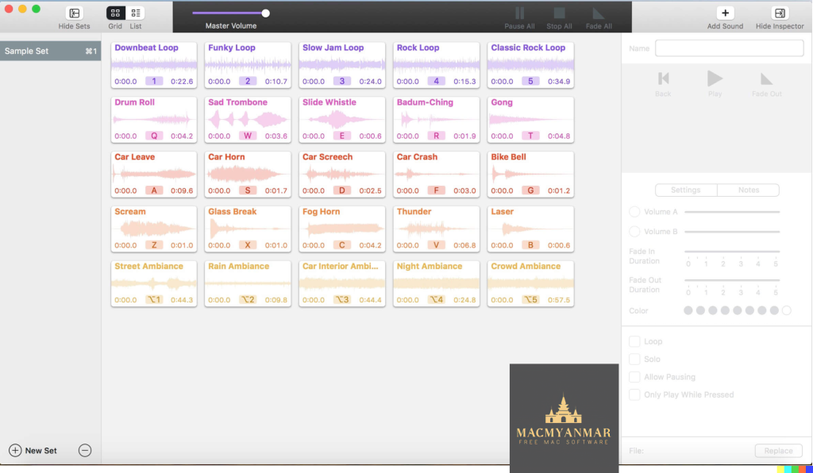Trigger the Badum-Ching sound

(437, 120)
